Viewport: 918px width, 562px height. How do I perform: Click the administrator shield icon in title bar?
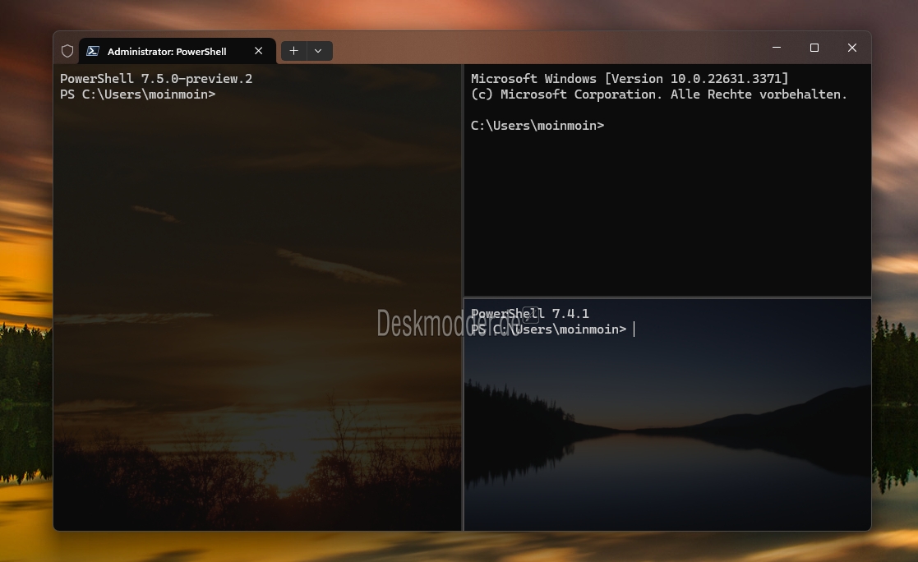pos(67,51)
